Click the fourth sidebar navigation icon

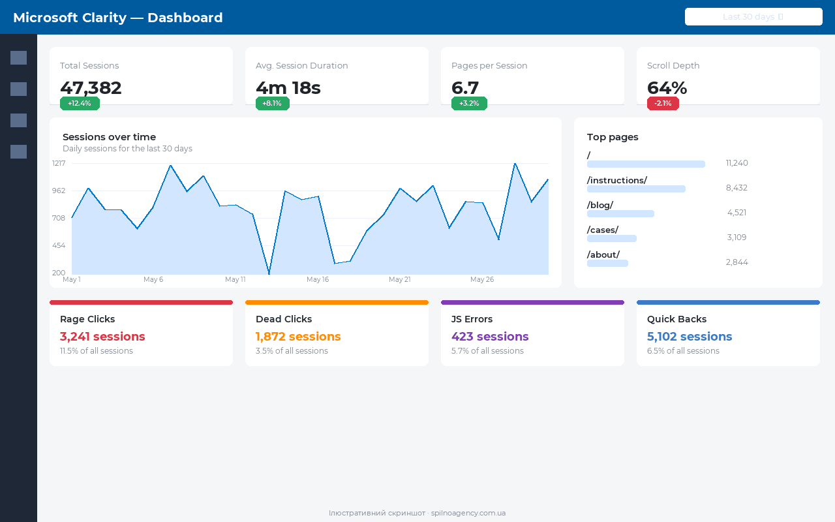[18, 152]
